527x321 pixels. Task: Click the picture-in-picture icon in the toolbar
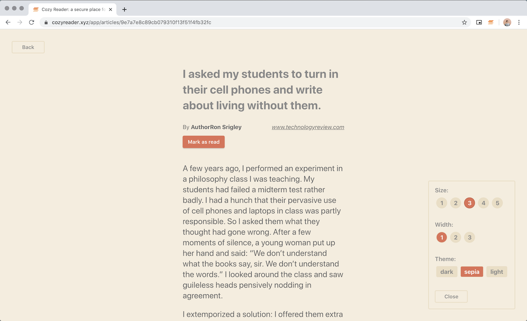(x=479, y=22)
